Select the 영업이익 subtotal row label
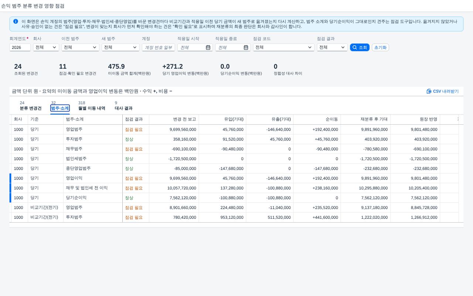This screenshot has height=296, width=473. [x=74, y=178]
